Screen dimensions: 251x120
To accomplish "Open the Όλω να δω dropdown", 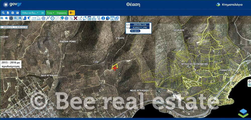I will tap(30, 13).
